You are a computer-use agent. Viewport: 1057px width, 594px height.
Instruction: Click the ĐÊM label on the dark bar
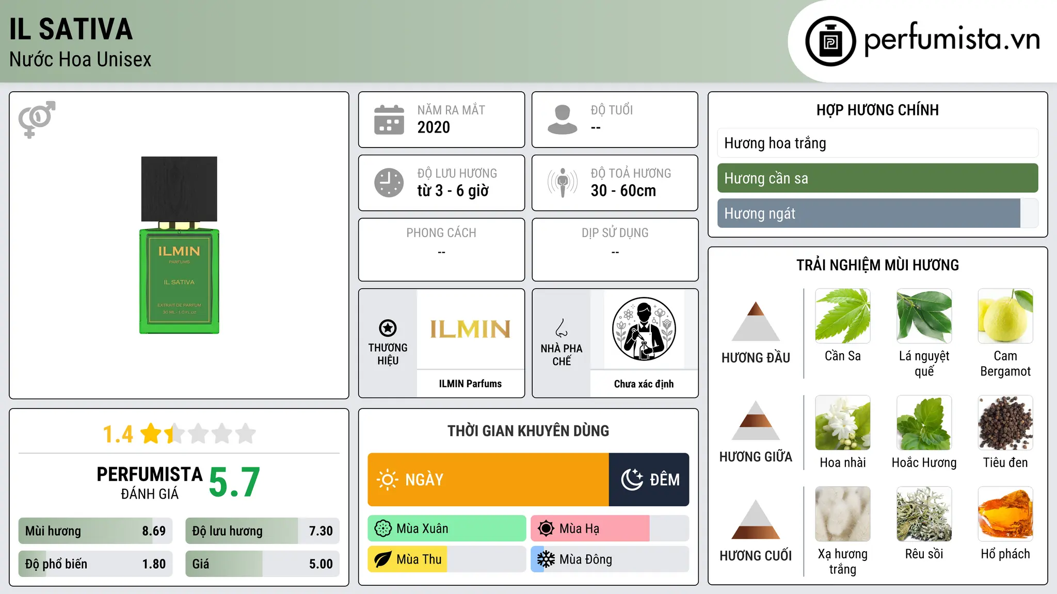click(665, 480)
